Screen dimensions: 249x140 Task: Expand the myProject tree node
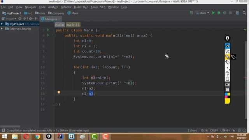2,24
